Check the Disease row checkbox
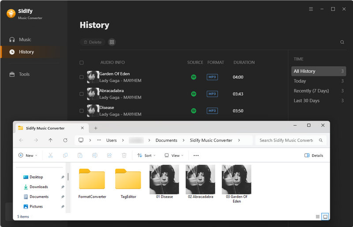The image size is (353, 227). [82, 111]
